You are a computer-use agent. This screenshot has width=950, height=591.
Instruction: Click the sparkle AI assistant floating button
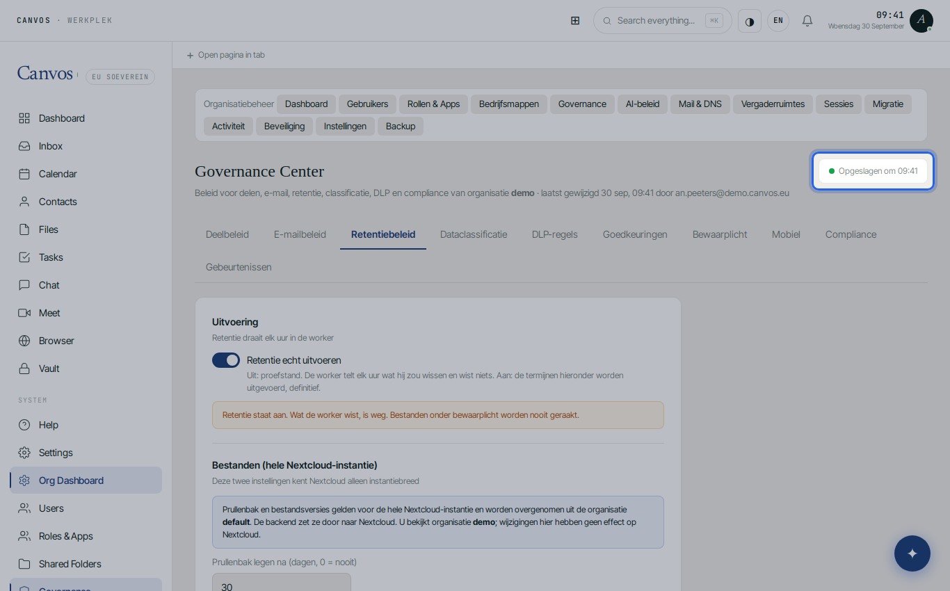coord(912,553)
